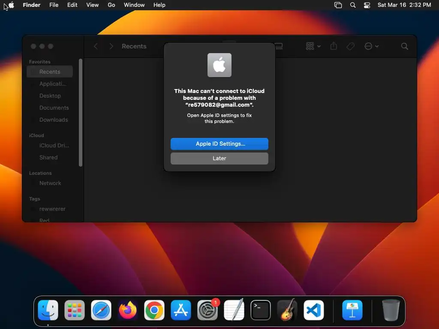This screenshot has width=439, height=329.
Task: Open Keynote from the Dock
Action: 352,310
